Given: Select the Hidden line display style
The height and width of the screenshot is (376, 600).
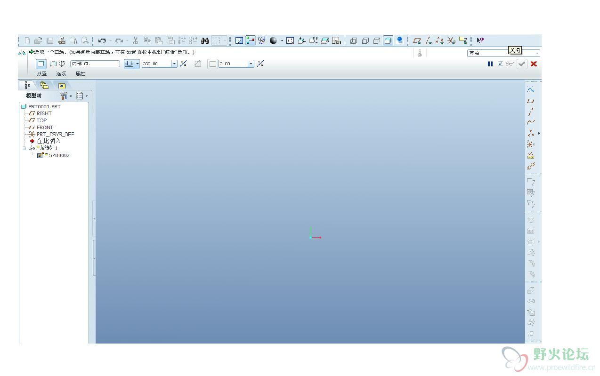Looking at the screenshot, I should pos(365,41).
